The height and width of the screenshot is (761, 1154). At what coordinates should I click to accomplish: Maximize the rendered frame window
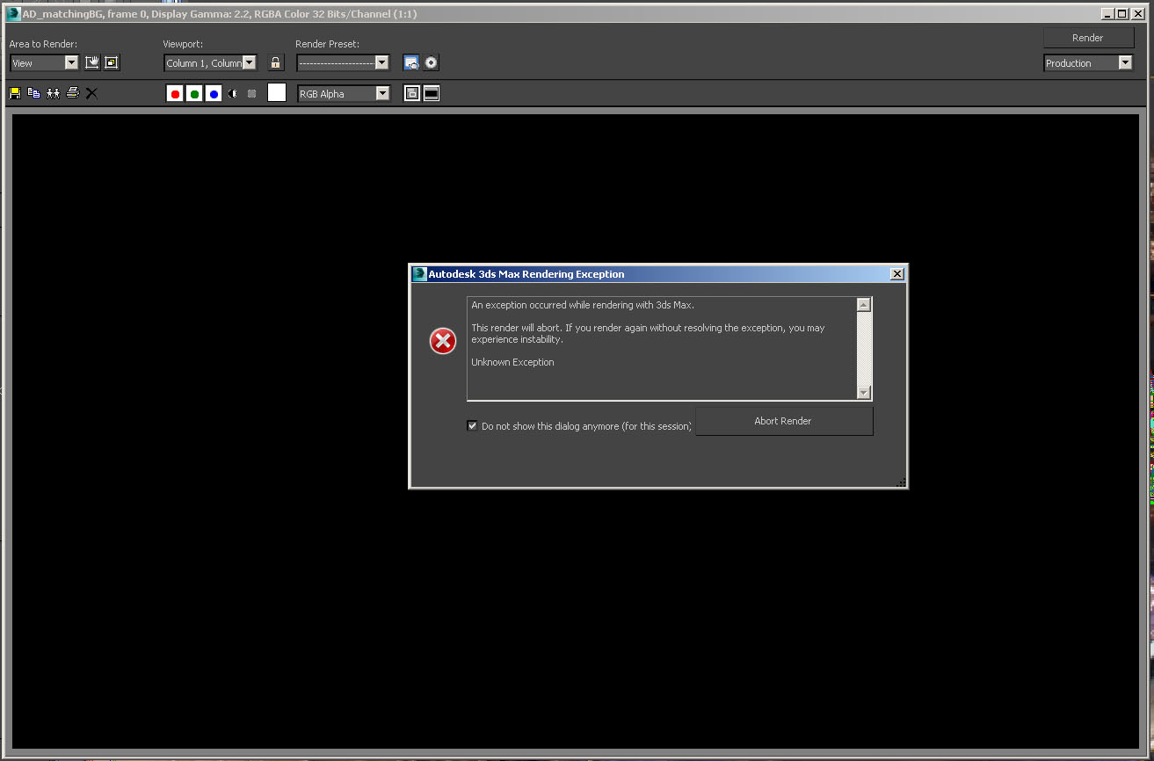pyautogui.click(x=1121, y=13)
